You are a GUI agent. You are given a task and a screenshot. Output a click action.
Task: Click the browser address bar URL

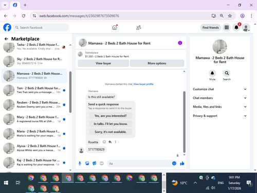[x=79, y=16]
